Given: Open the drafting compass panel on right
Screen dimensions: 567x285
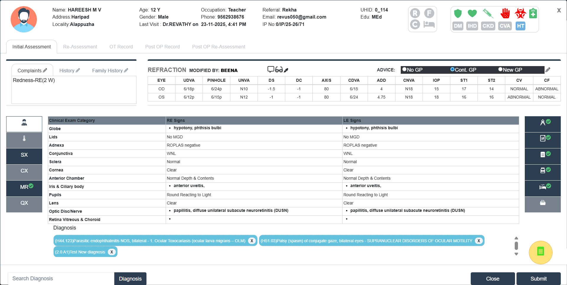Looking at the screenshot, I should [x=542, y=122].
